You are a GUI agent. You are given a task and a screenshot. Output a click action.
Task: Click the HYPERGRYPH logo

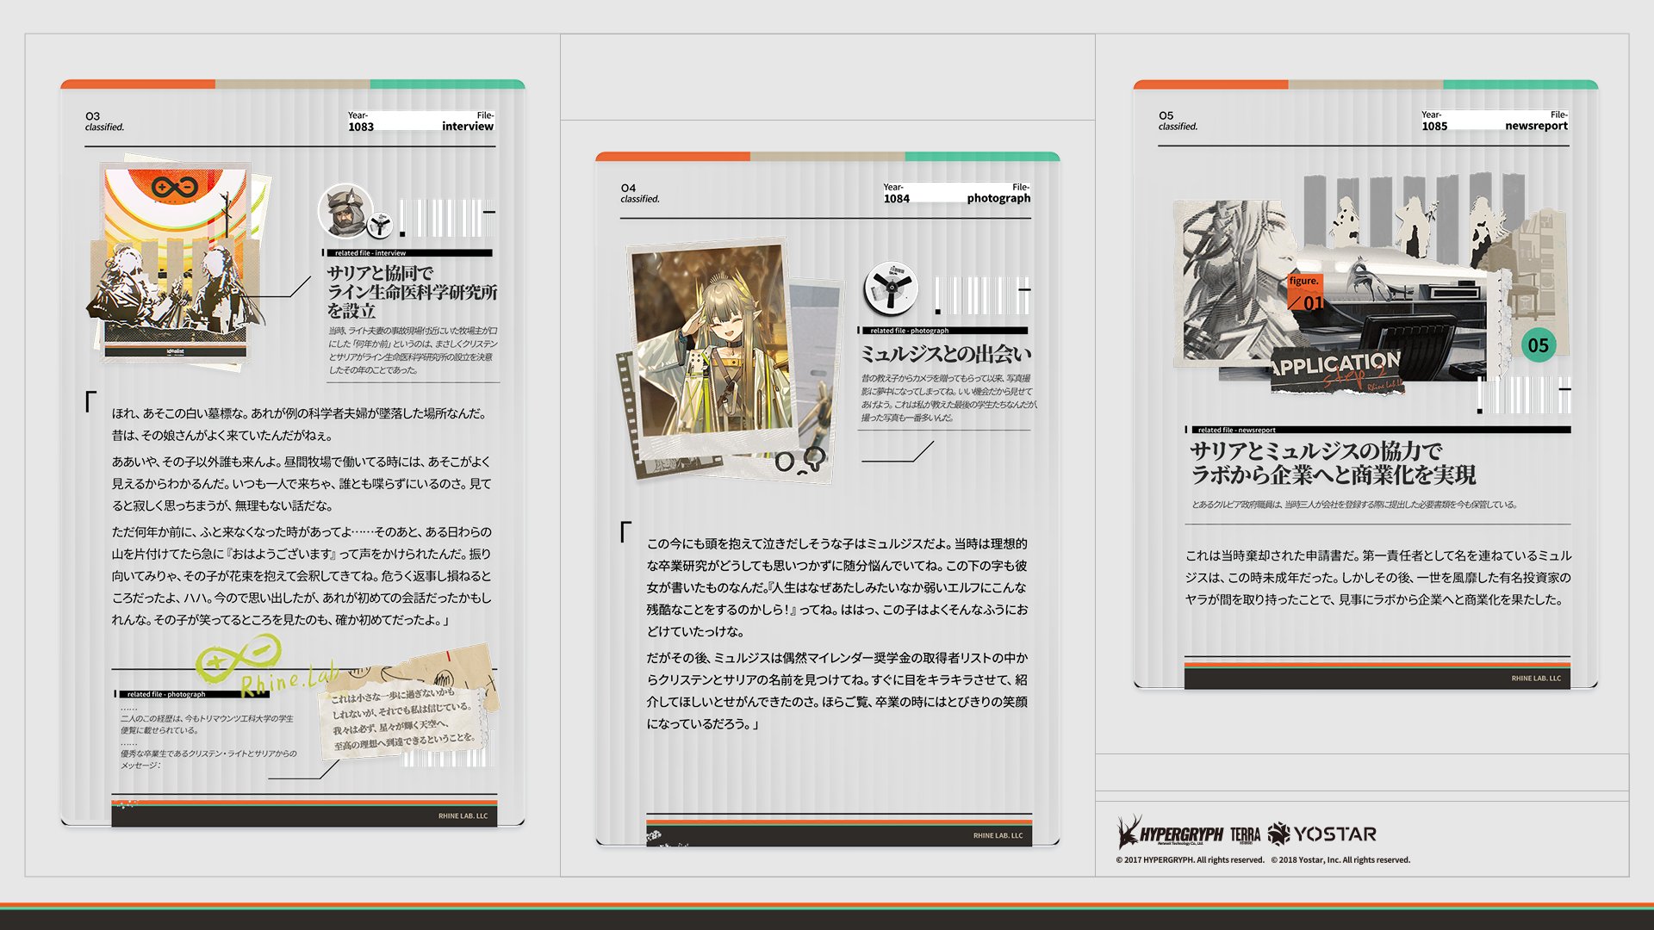click(x=1170, y=833)
